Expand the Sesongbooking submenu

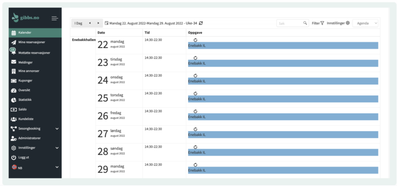point(57,128)
